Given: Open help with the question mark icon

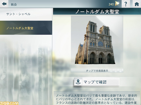Looking at the screenshot, I should click(x=126, y=4).
